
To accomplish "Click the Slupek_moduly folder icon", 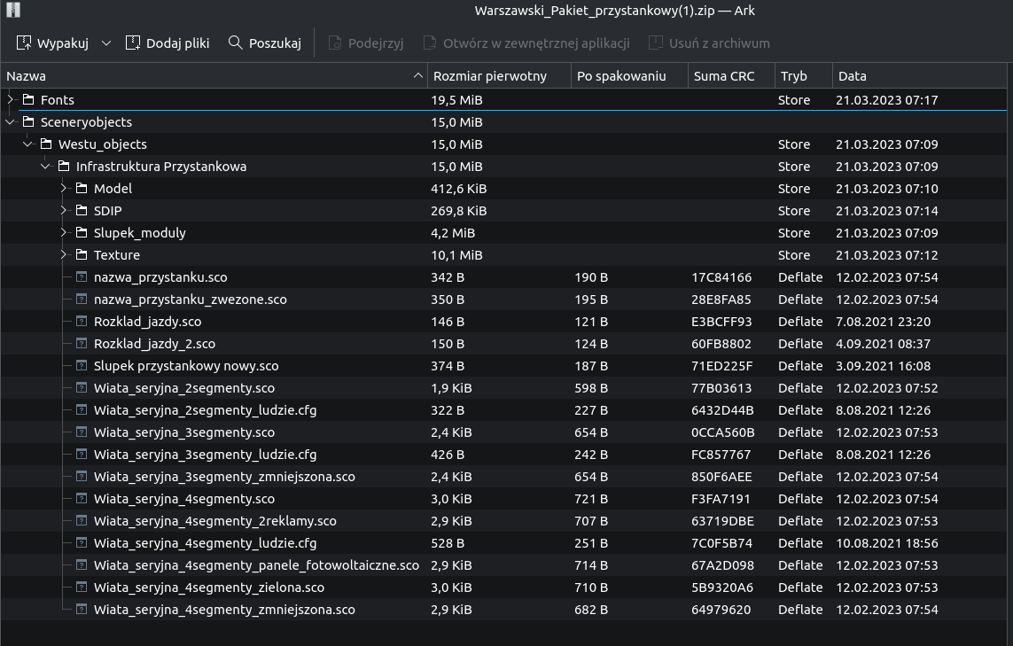I will coord(82,232).
